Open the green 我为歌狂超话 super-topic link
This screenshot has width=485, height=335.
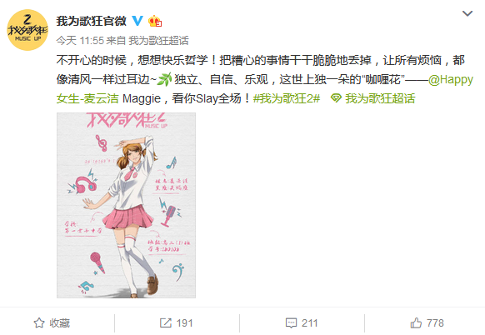coord(380,98)
